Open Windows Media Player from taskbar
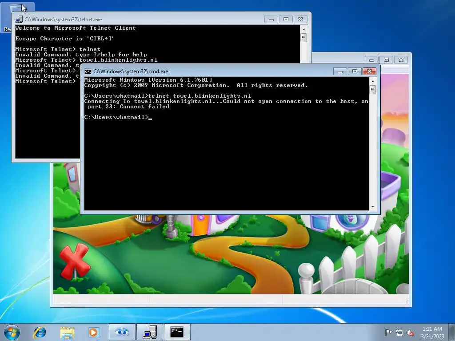 click(94, 332)
